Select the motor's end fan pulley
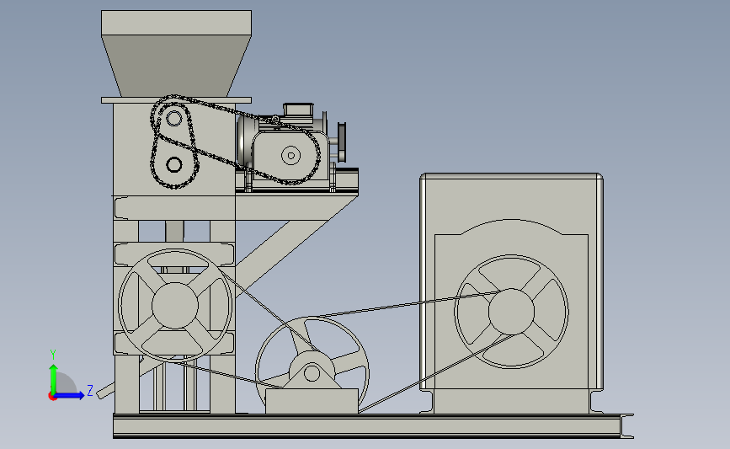The height and width of the screenshot is (449, 730). tap(342, 142)
